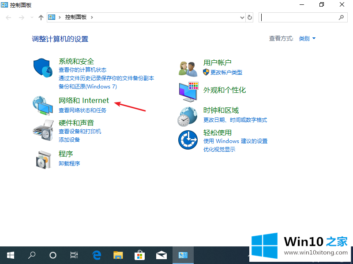Open 备份和还原(Windows 7) link
The height and width of the screenshot is (264, 353).
click(x=88, y=86)
